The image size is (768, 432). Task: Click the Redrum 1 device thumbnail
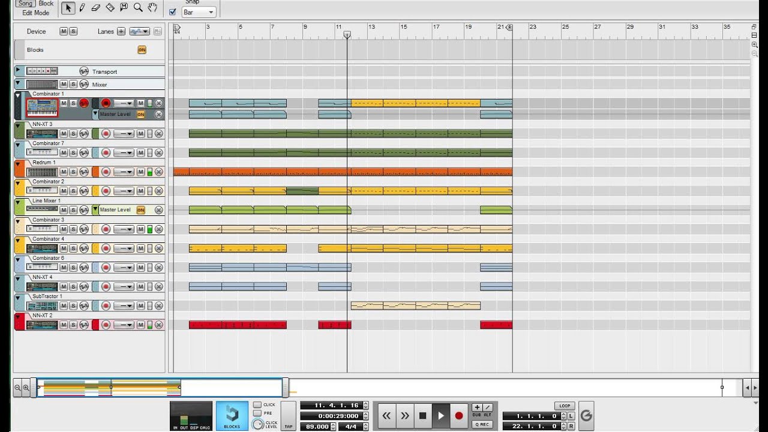point(42,172)
